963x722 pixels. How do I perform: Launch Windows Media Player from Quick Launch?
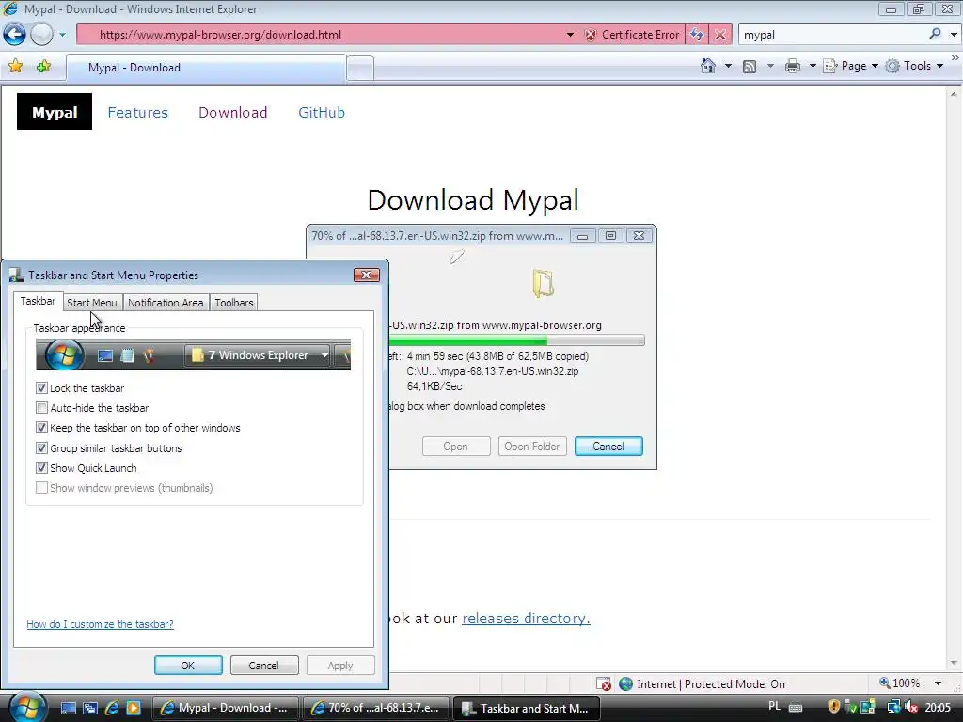[x=134, y=708]
